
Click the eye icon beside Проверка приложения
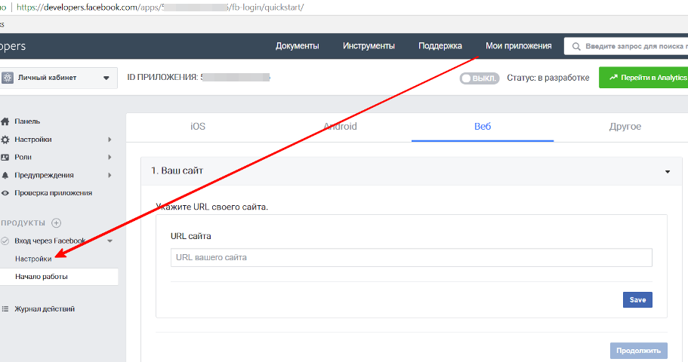tap(5, 193)
